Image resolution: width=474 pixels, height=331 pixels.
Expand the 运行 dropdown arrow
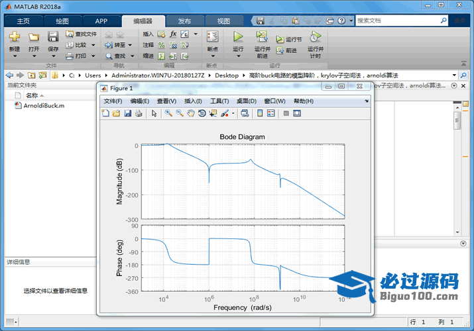coord(238,56)
